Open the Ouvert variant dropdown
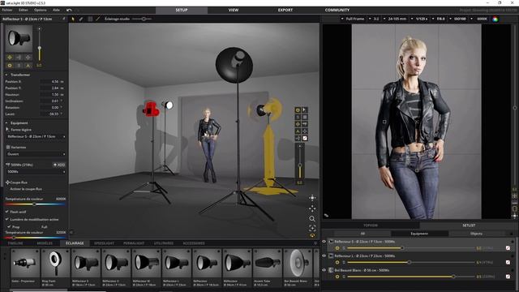 click(x=36, y=154)
